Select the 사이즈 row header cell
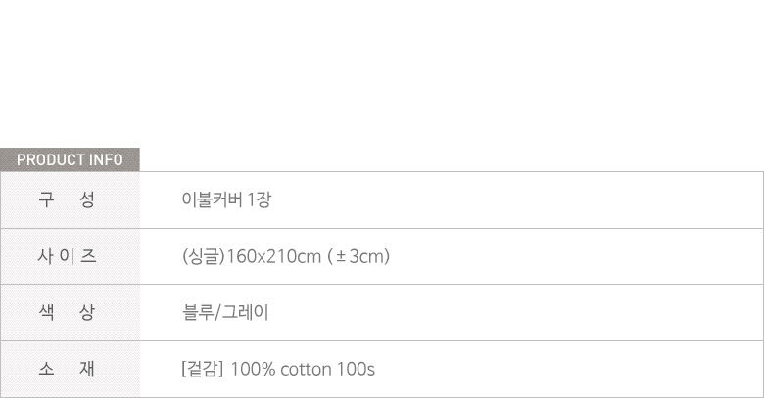 tap(70, 256)
